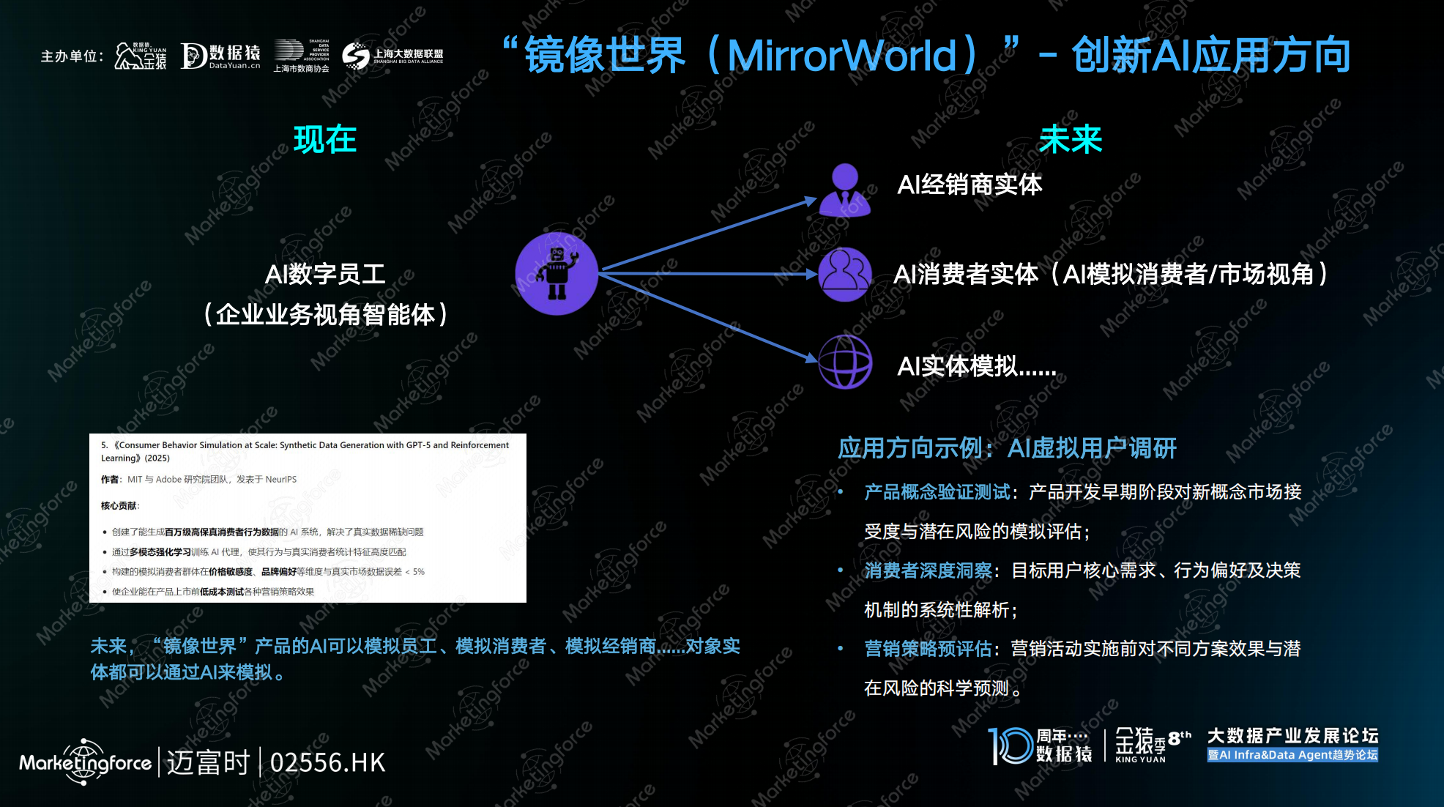Click the DataYuan.cn logo in header
Screen dimensions: 1444x807
(220, 56)
